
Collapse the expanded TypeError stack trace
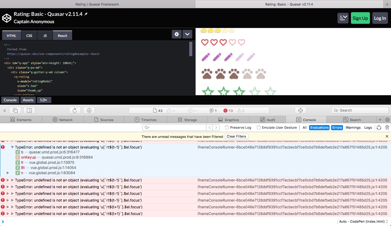point(12,146)
